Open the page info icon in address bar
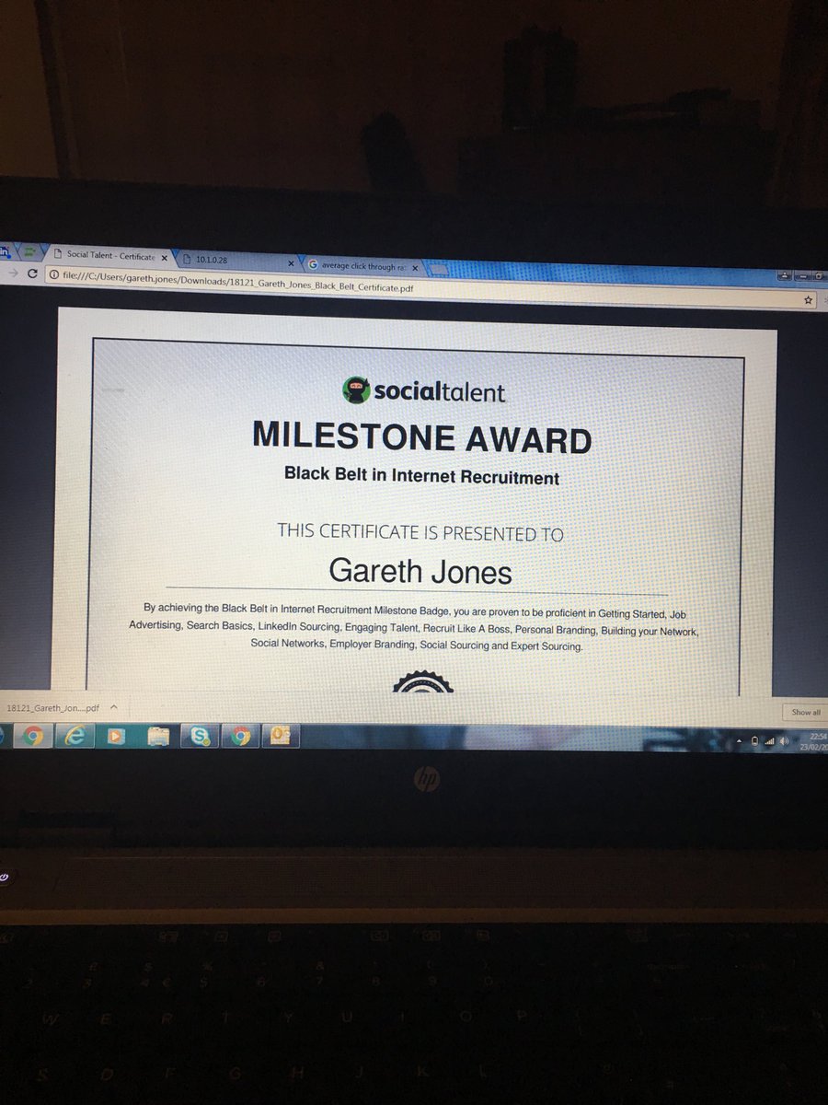Viewport: 828px width, 1105px height. 54,275
